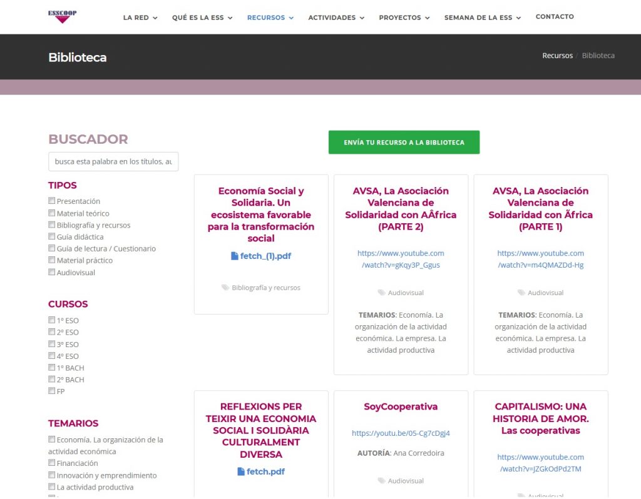Open the ACTIVIDADES dropdown menu

[336, 18]
